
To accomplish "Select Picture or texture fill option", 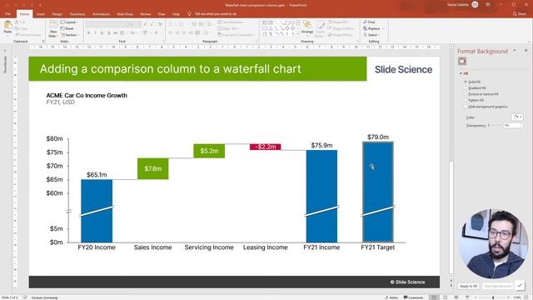I will [x=466, y=94].
